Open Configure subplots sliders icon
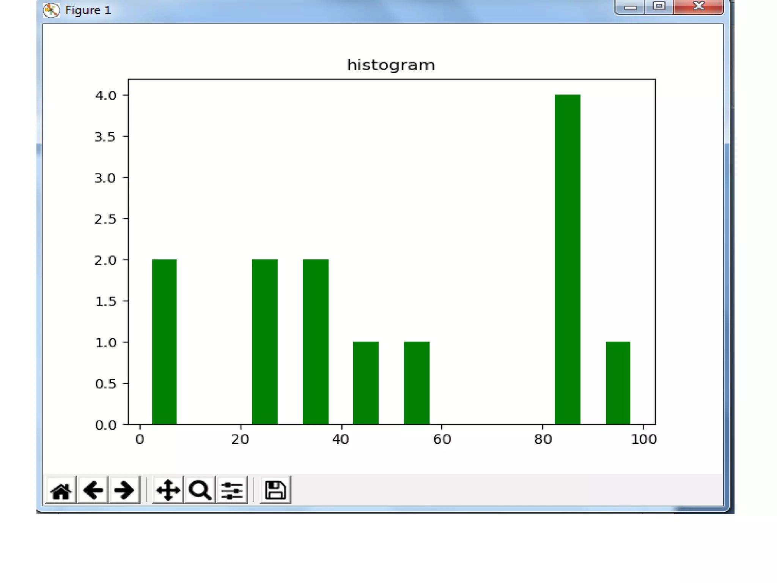This screenshot has height=583, width=777. [x=232, y=490]
